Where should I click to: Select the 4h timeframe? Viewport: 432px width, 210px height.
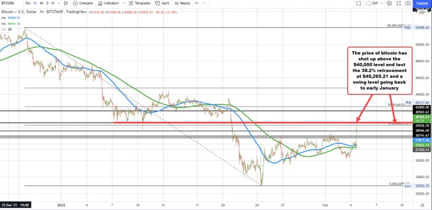click(x=42, y=3)
